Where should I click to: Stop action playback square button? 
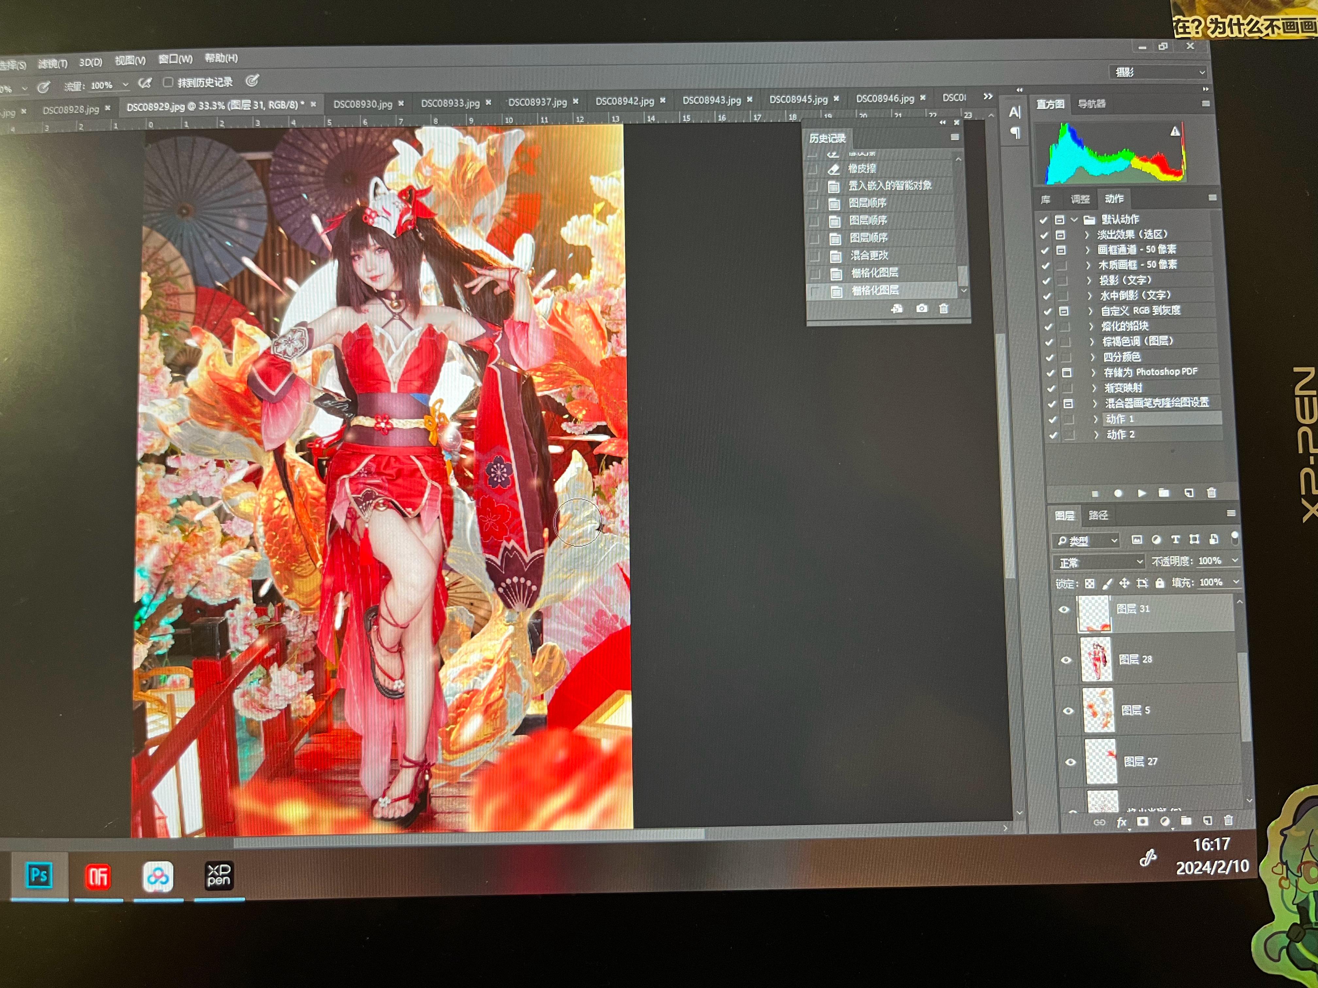[1094, 494]
